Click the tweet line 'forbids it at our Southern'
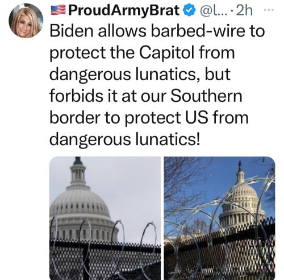 146,96
